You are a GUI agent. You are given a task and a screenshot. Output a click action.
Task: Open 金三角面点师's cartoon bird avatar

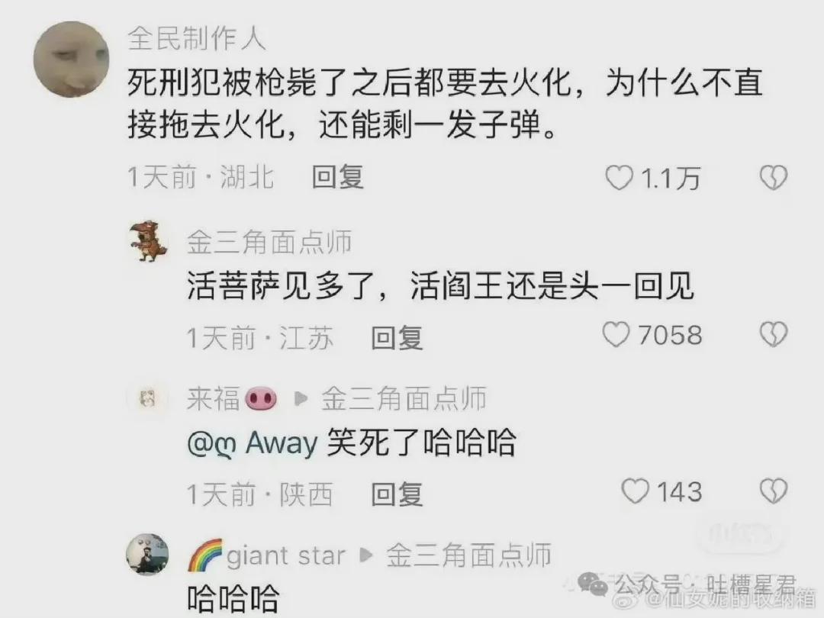(149, 242)
